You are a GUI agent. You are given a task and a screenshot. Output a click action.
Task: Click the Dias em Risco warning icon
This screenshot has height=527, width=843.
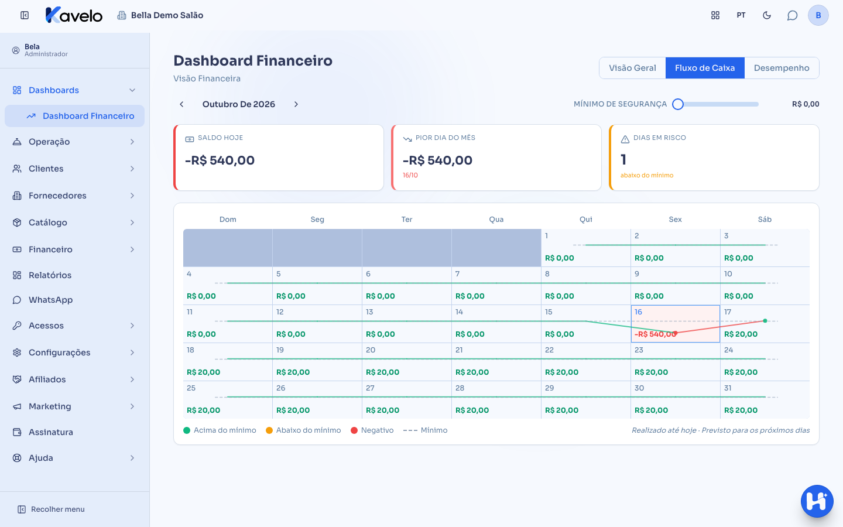[x=625, y=139]
